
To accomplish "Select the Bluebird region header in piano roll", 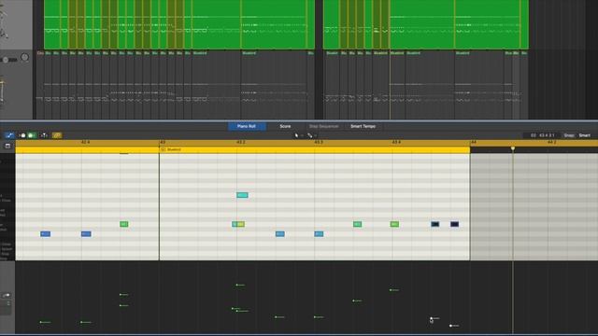I will coord(315,149).
